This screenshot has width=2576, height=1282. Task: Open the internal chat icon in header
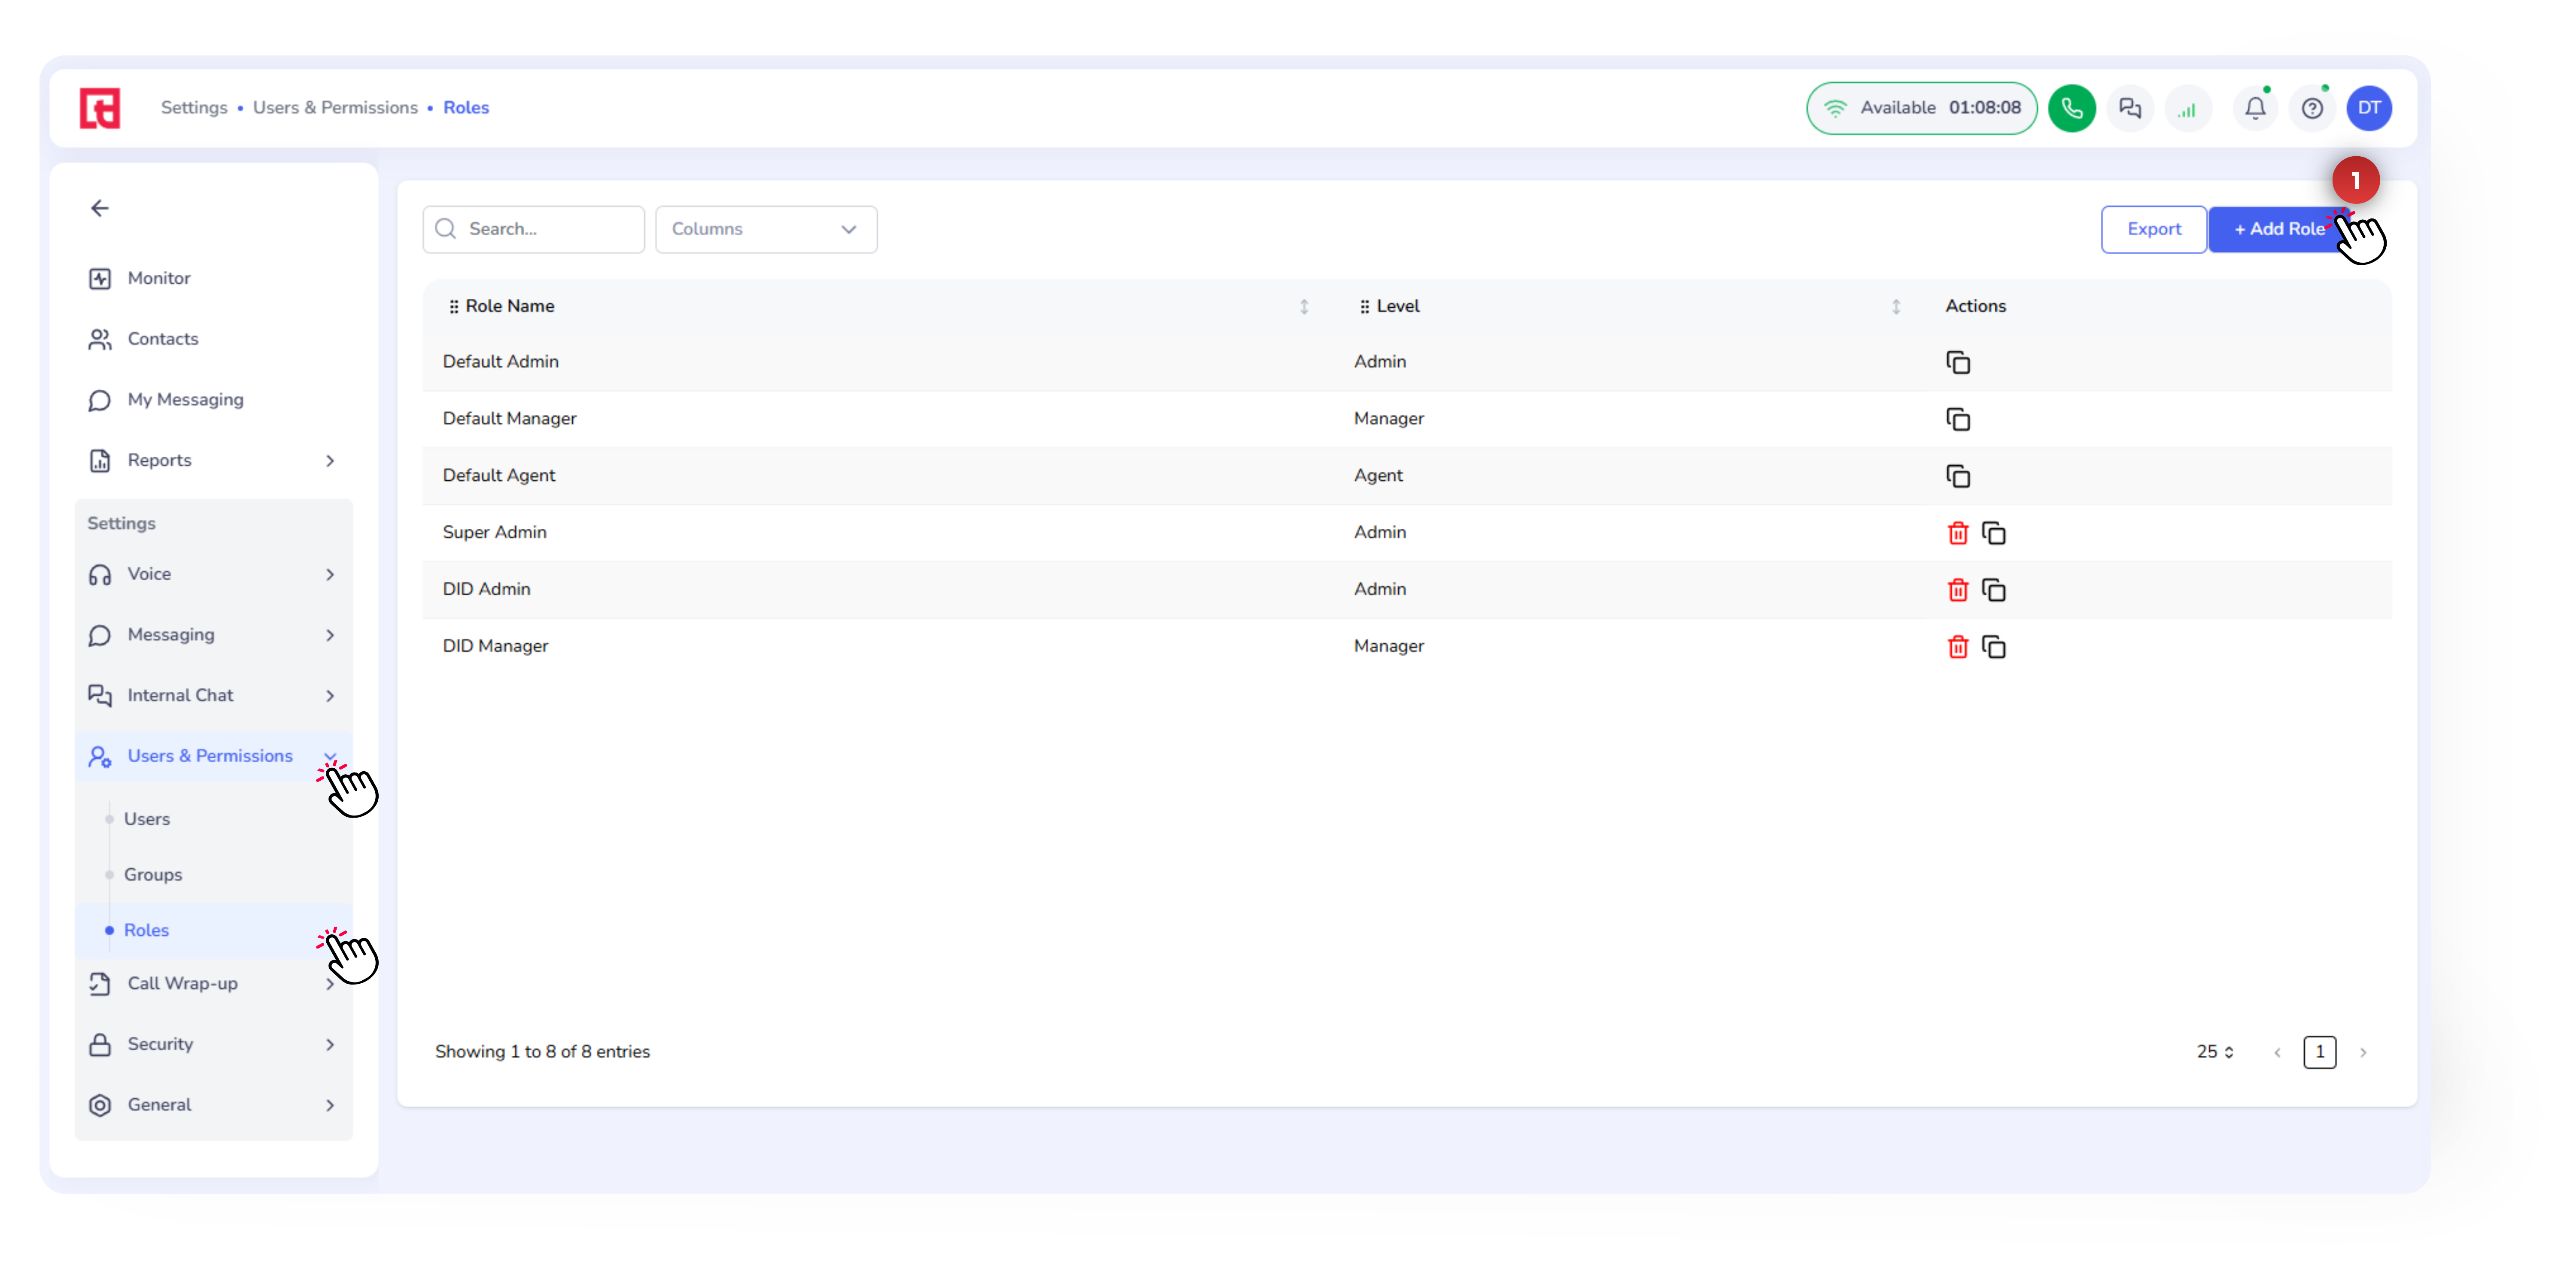coord(2129,108)
